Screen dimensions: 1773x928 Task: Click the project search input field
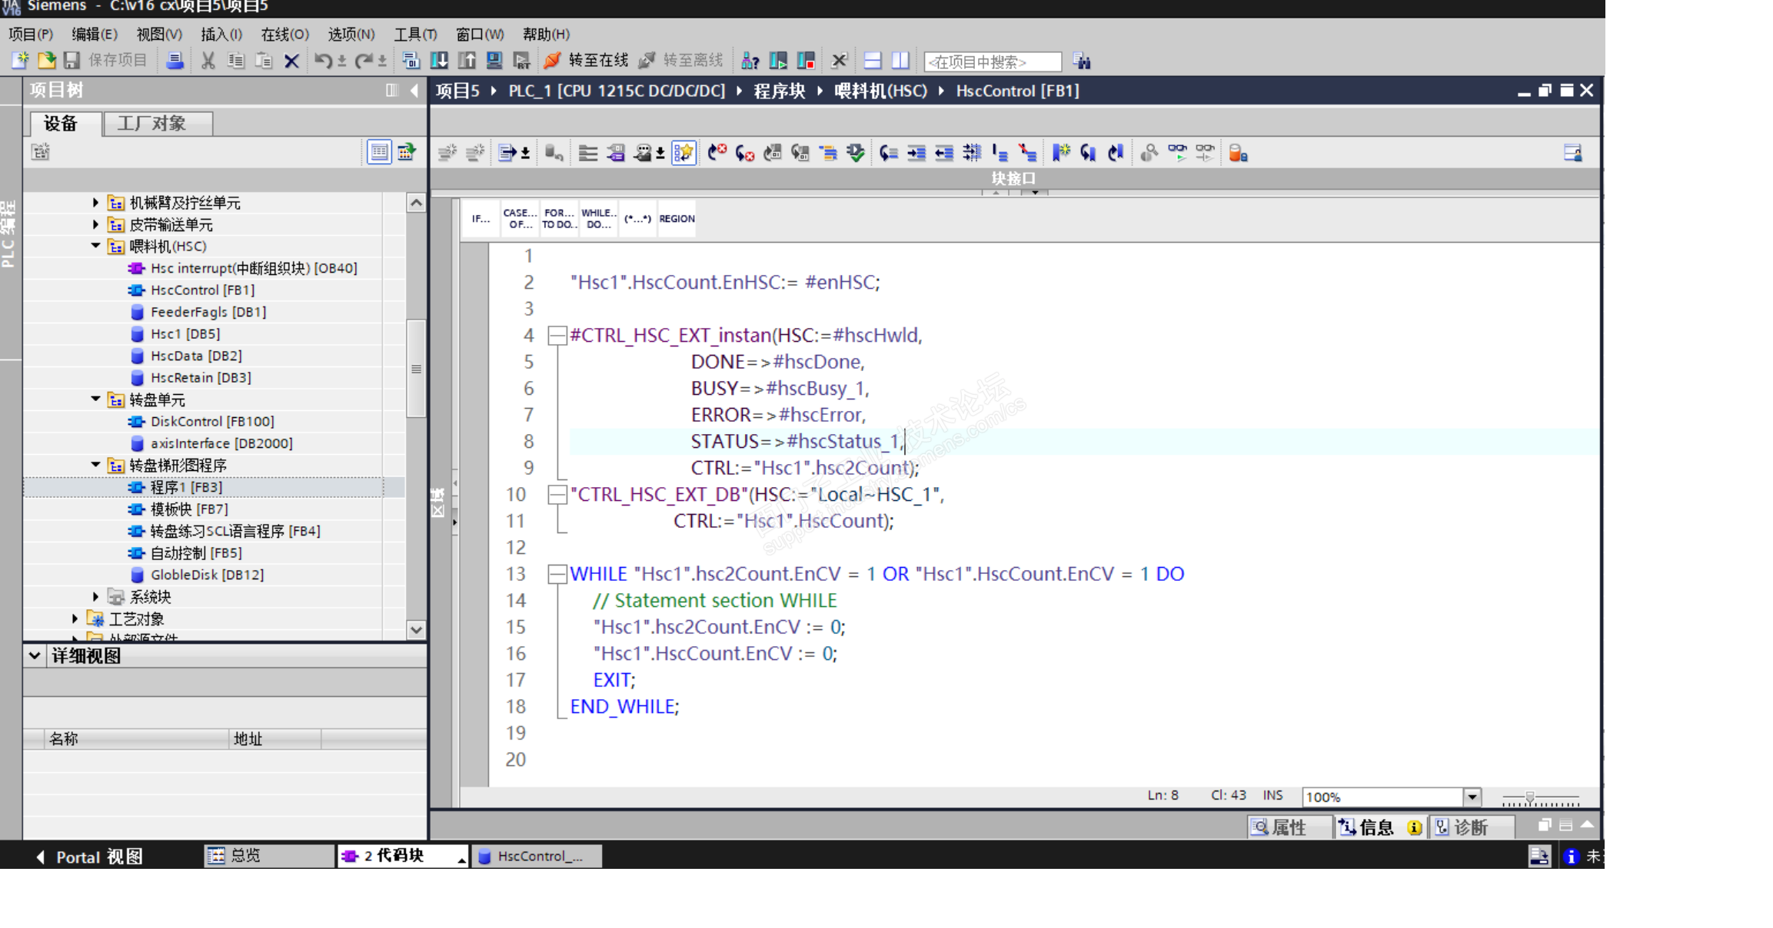pyautogui.click(x=992, y=61)
